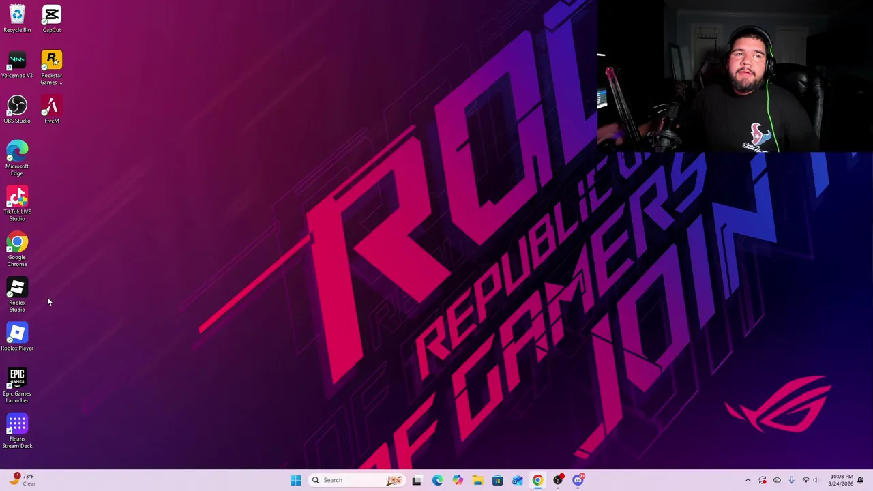Open the clock showing 10:08 PM
This screenshot has width=873, height=491.
[840, 480]
